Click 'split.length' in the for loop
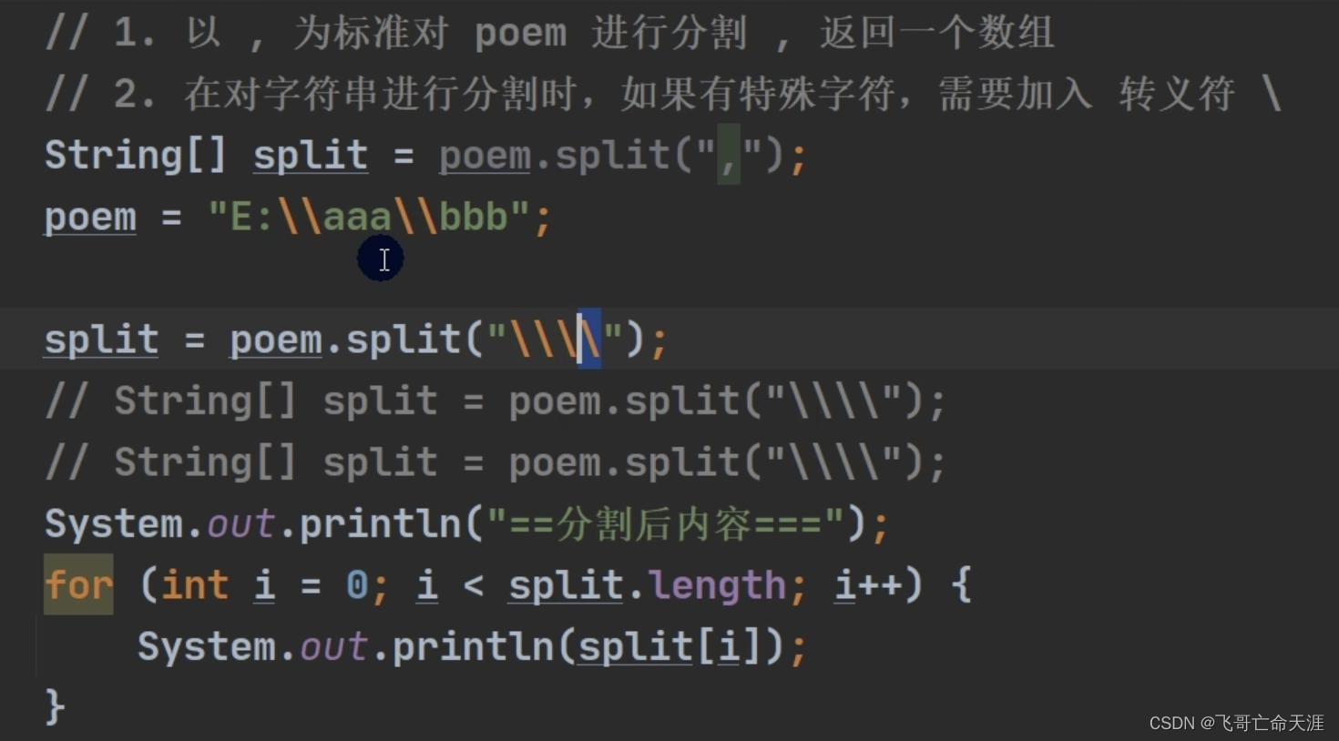Viewport: 1339px width, 741px height. click(647, 584)
